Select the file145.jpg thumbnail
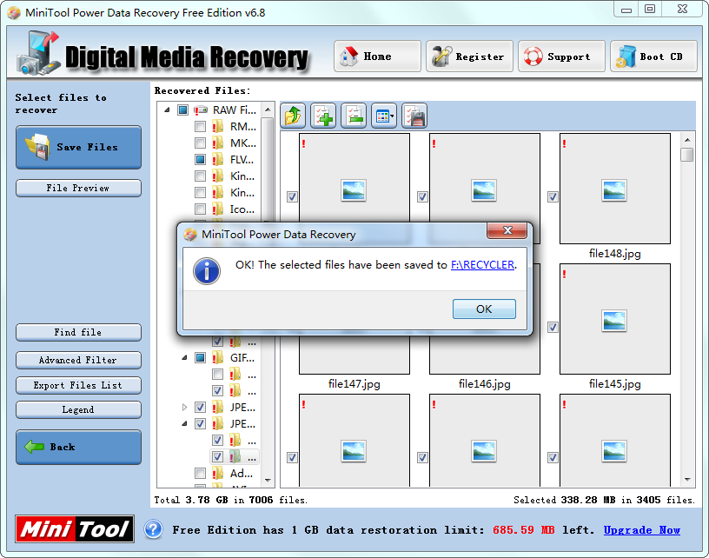The height and width of the screenshot is (558, 709). tap(615, 319)
